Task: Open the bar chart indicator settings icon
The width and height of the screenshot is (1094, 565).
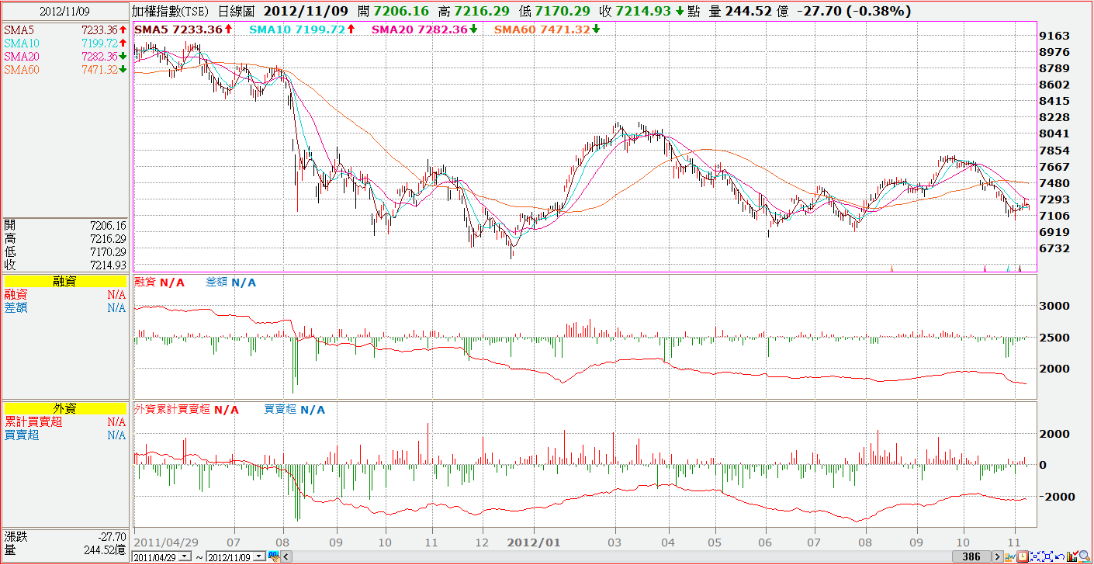Action: coord(1073,556)
